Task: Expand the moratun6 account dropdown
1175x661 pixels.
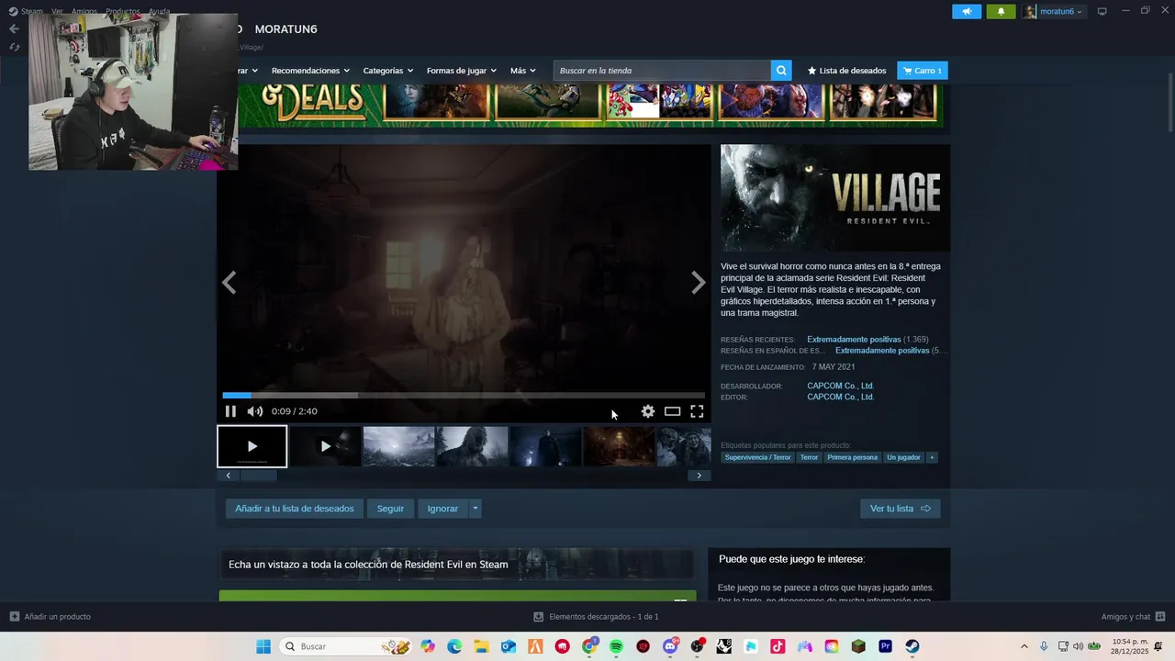Action: coord(1053,11)
